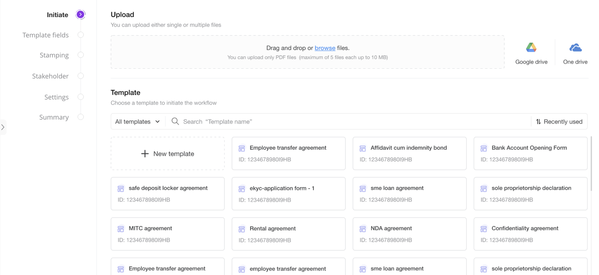
Task: Go to the Stakeholder step
Action: (x=51, y=76)
